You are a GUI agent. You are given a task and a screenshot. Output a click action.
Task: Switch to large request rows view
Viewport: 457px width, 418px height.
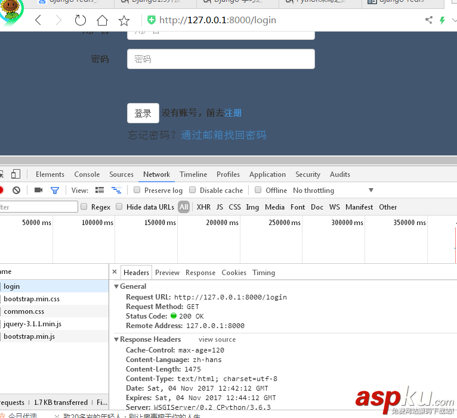click(x=100, y=190)
